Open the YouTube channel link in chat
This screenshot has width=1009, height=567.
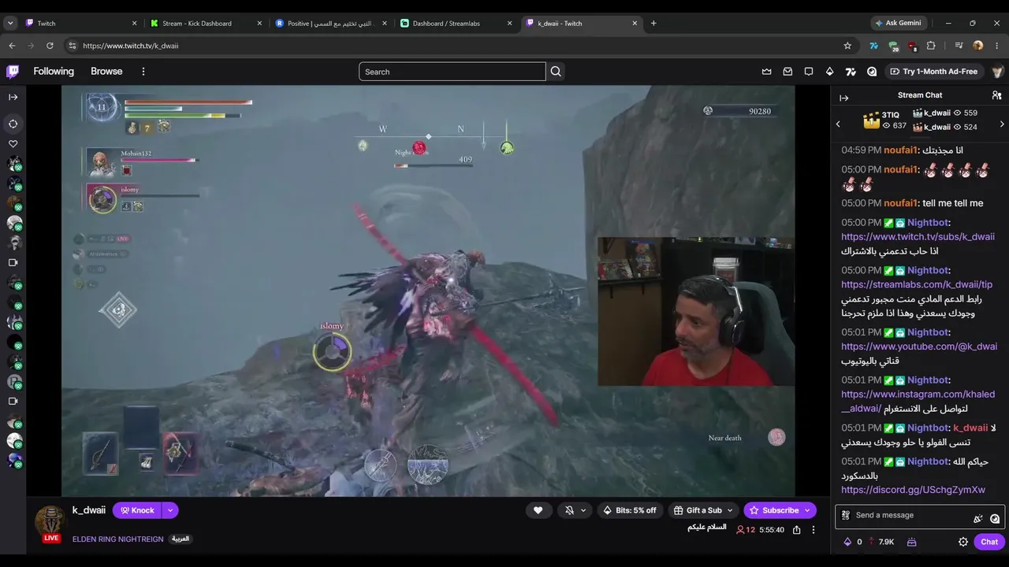pyautogui.click(x=919, y=346)
